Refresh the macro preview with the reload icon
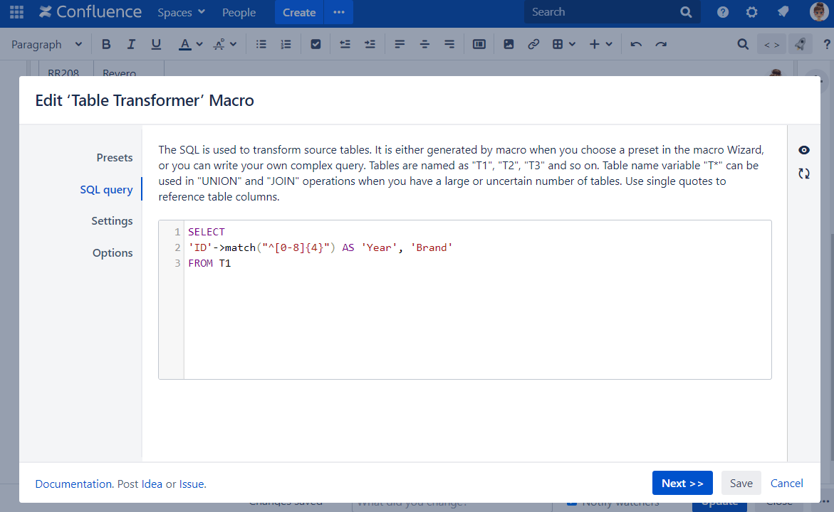834x512 pixels. (804, 174)
